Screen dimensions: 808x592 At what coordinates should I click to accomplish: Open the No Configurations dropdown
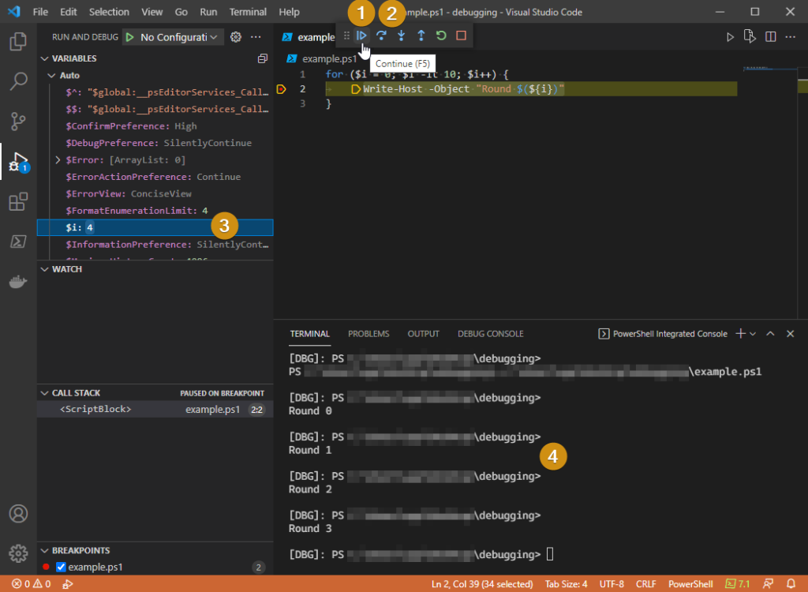tap(173, 37)
